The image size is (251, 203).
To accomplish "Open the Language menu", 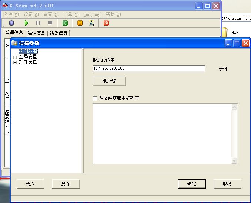I will coord(92,14).
